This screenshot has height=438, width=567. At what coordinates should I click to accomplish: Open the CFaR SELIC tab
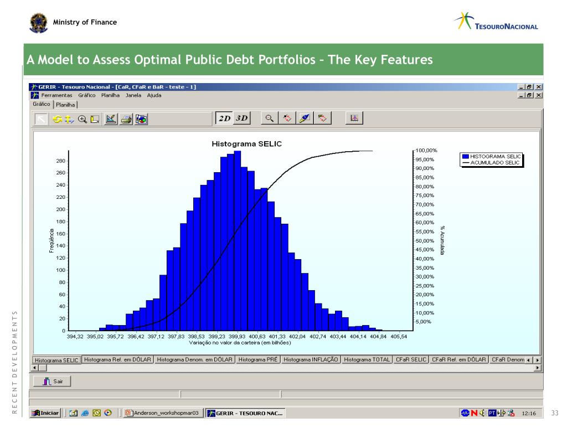pyautogui.click(x=411, y=359)
